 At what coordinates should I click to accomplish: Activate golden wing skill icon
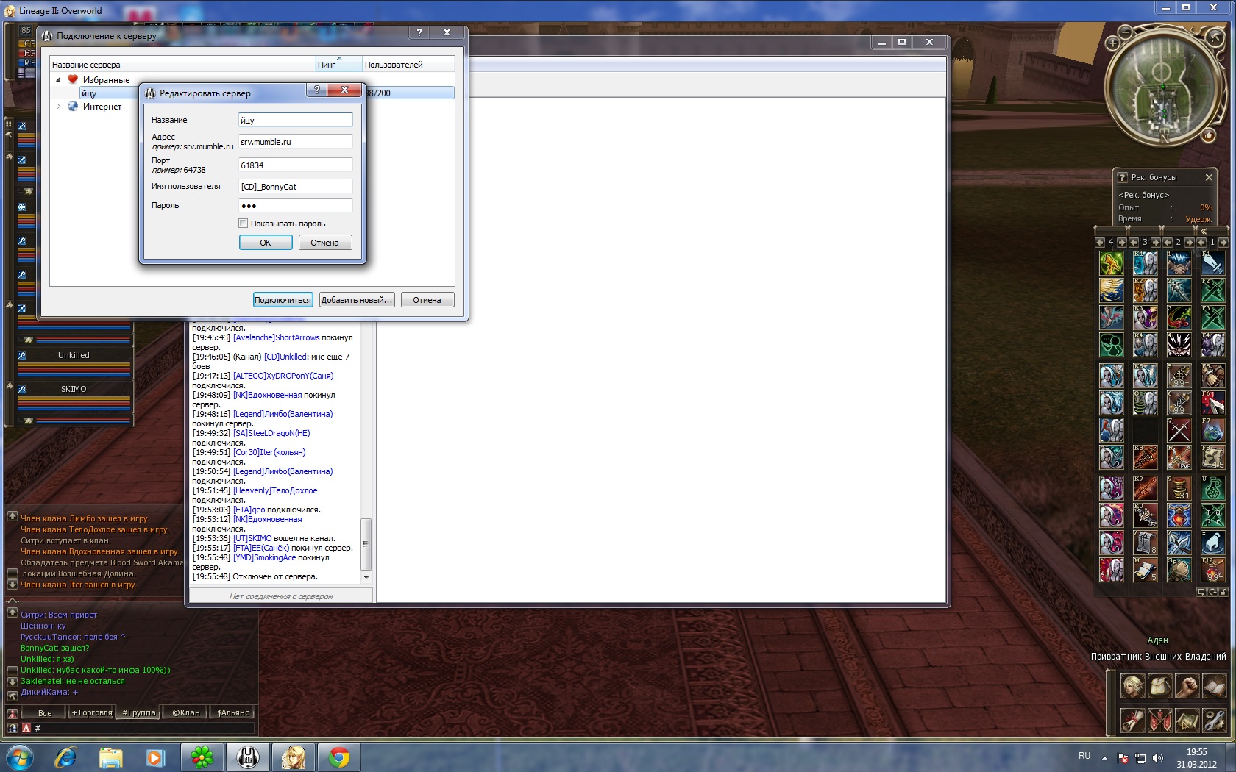click(x=1112, y=290)
